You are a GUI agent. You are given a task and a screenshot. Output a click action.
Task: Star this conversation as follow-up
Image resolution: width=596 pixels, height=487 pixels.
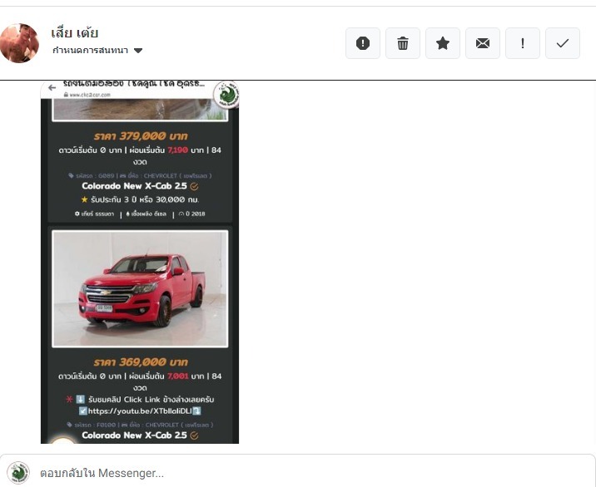click(443, 43)
